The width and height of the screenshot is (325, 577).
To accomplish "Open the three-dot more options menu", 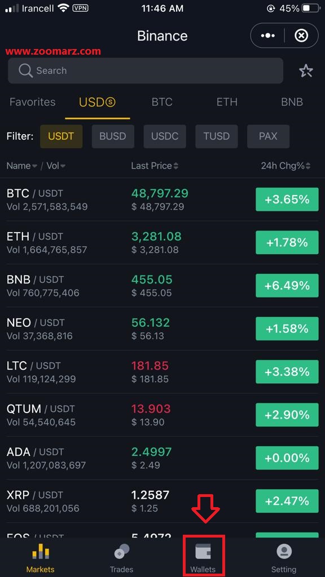I will (268, 35).
